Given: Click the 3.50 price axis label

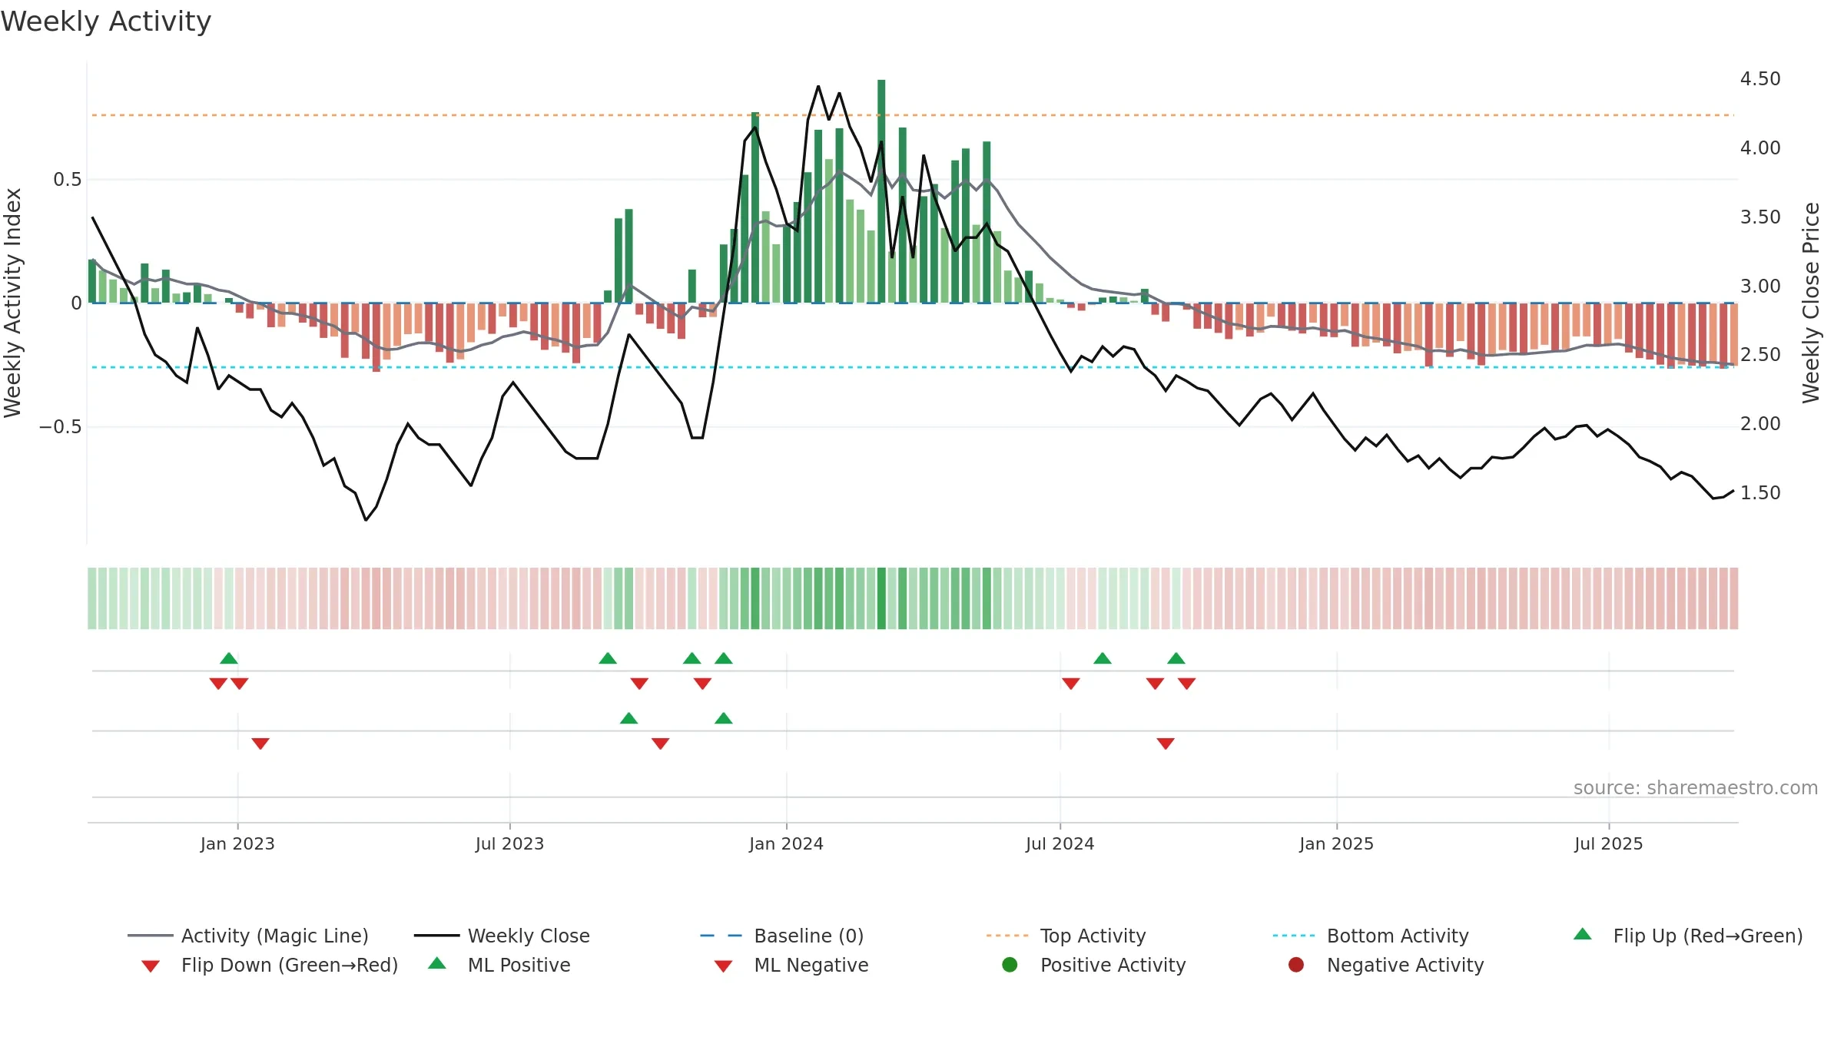Looking at the screenshot, I should 1760,217.
